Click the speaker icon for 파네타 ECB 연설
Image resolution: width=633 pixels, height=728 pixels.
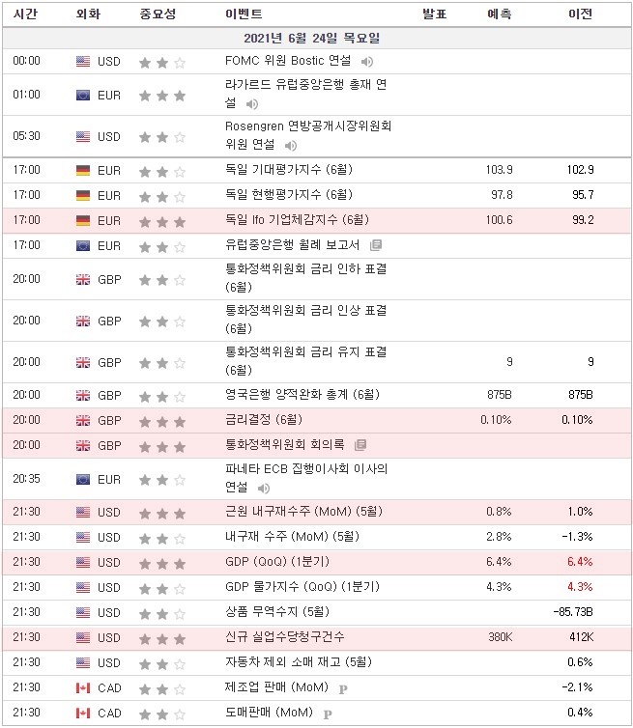[265, 488]
